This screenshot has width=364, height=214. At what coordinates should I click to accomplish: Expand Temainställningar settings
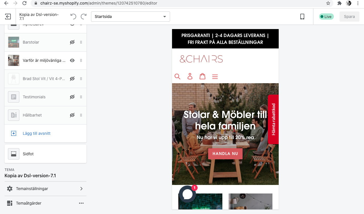point(45,189)
